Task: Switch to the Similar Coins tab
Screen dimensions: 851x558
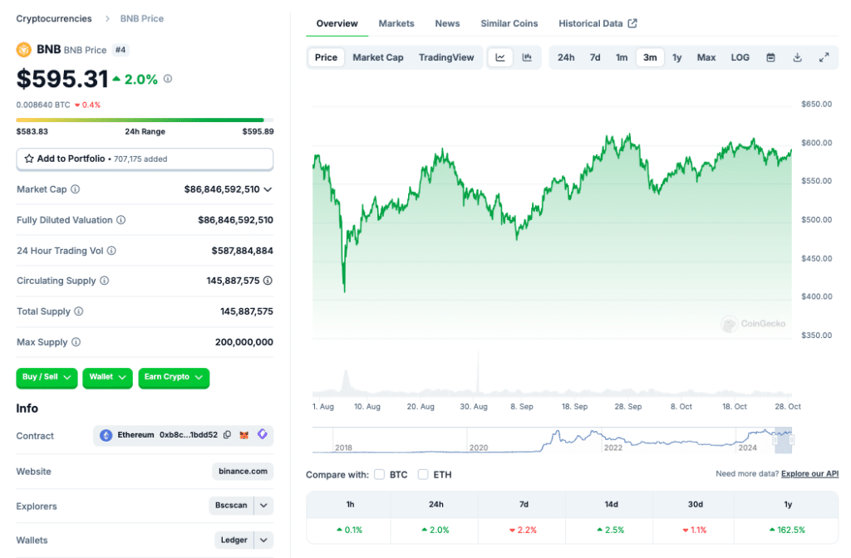Action: (x=509, y=23)
